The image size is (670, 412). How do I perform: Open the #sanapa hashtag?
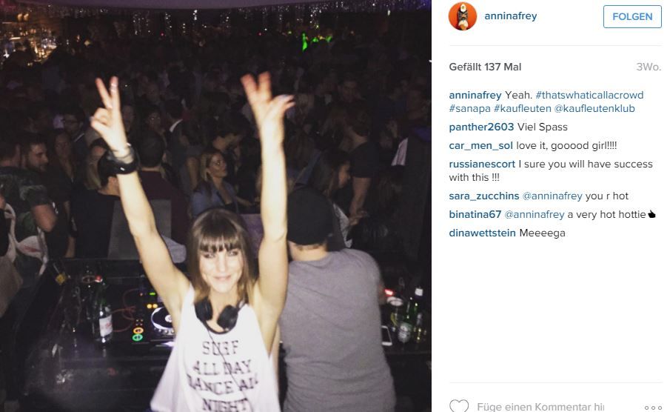tap(469, 109)
